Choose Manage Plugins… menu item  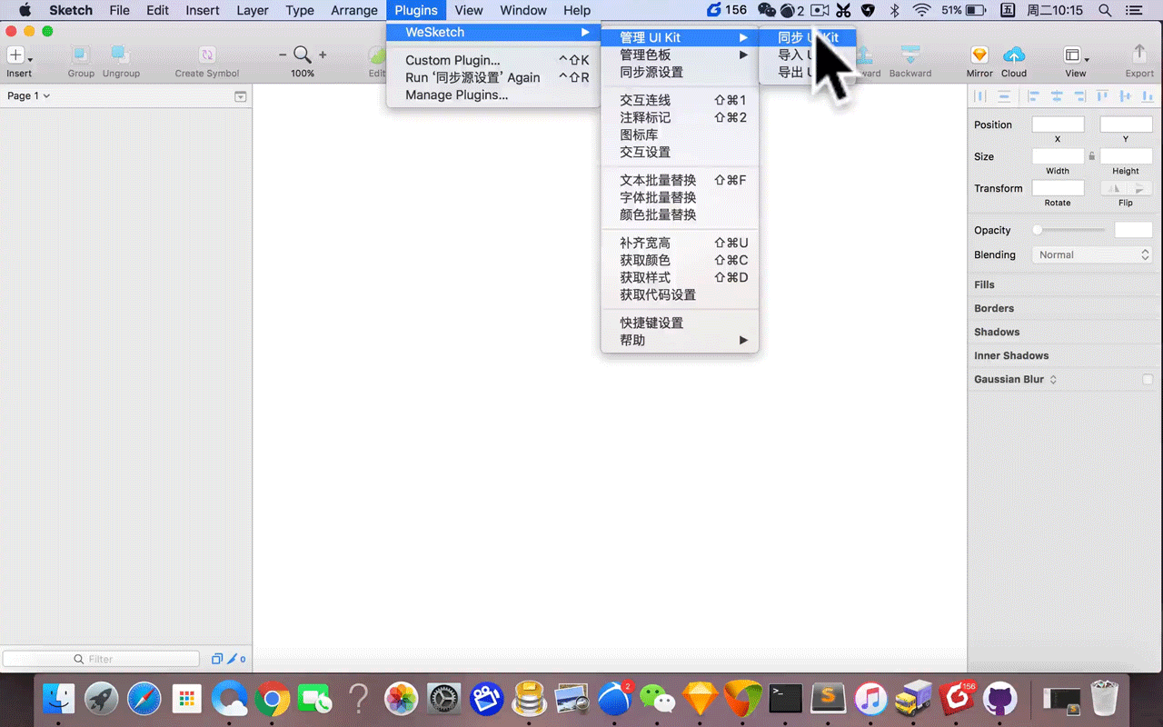click(x=493, y=95)
